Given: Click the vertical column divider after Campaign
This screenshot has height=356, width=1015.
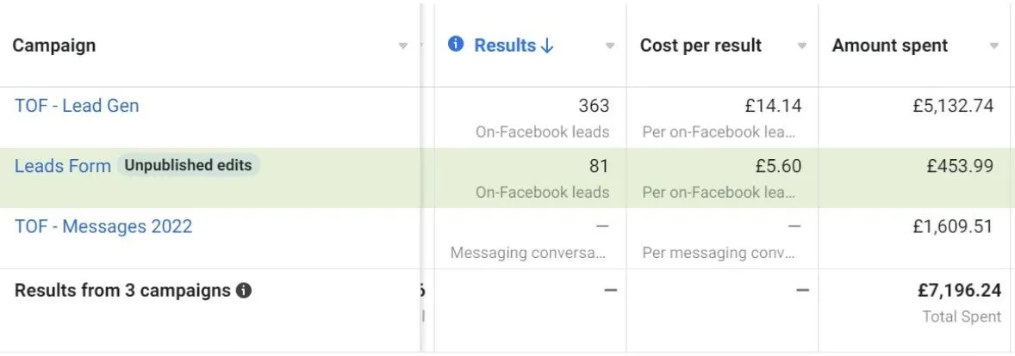Looking at the screenshot, I should (420, 178).
